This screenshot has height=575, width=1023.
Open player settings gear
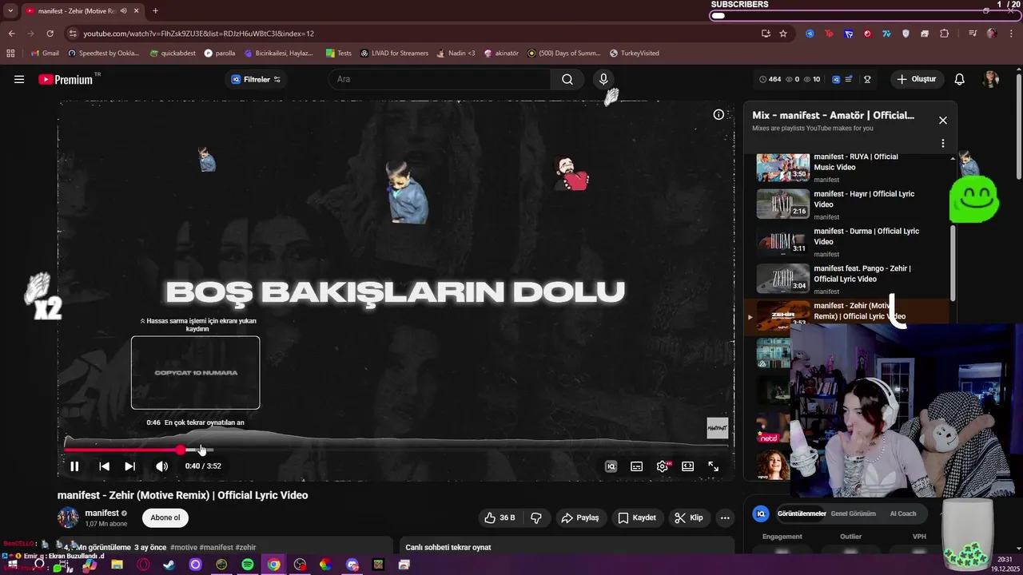(x=663, y=466)
